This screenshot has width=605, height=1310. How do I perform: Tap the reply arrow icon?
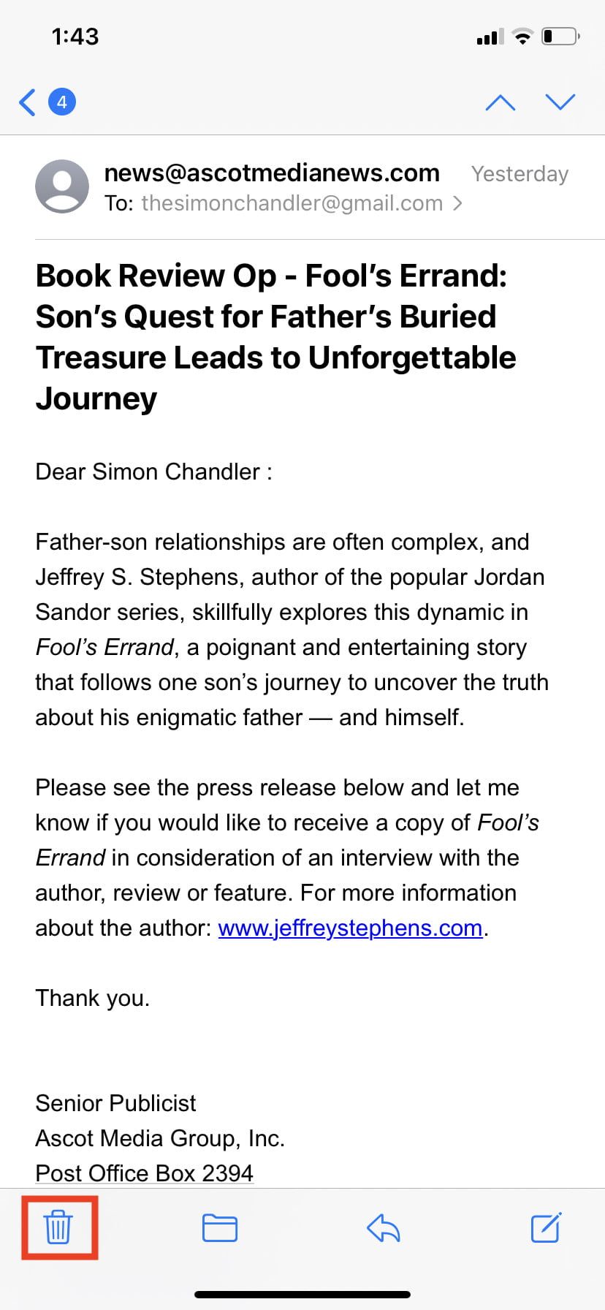pyautogui.click(x=383, y=1227)
